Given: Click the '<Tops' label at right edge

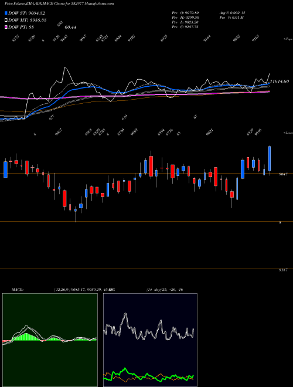Looking at the screenshot, I should click(x=288, y=39).
